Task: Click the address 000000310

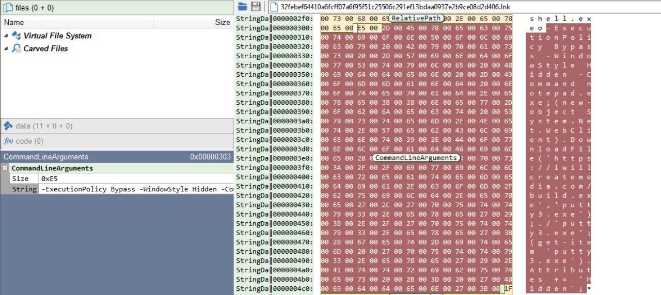Action: (293, 37)
